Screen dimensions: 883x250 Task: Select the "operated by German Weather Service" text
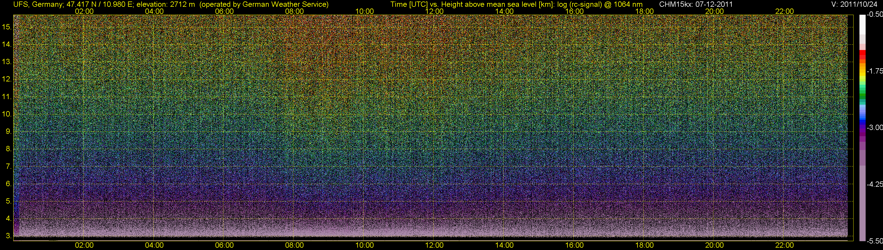coord(264,4)
